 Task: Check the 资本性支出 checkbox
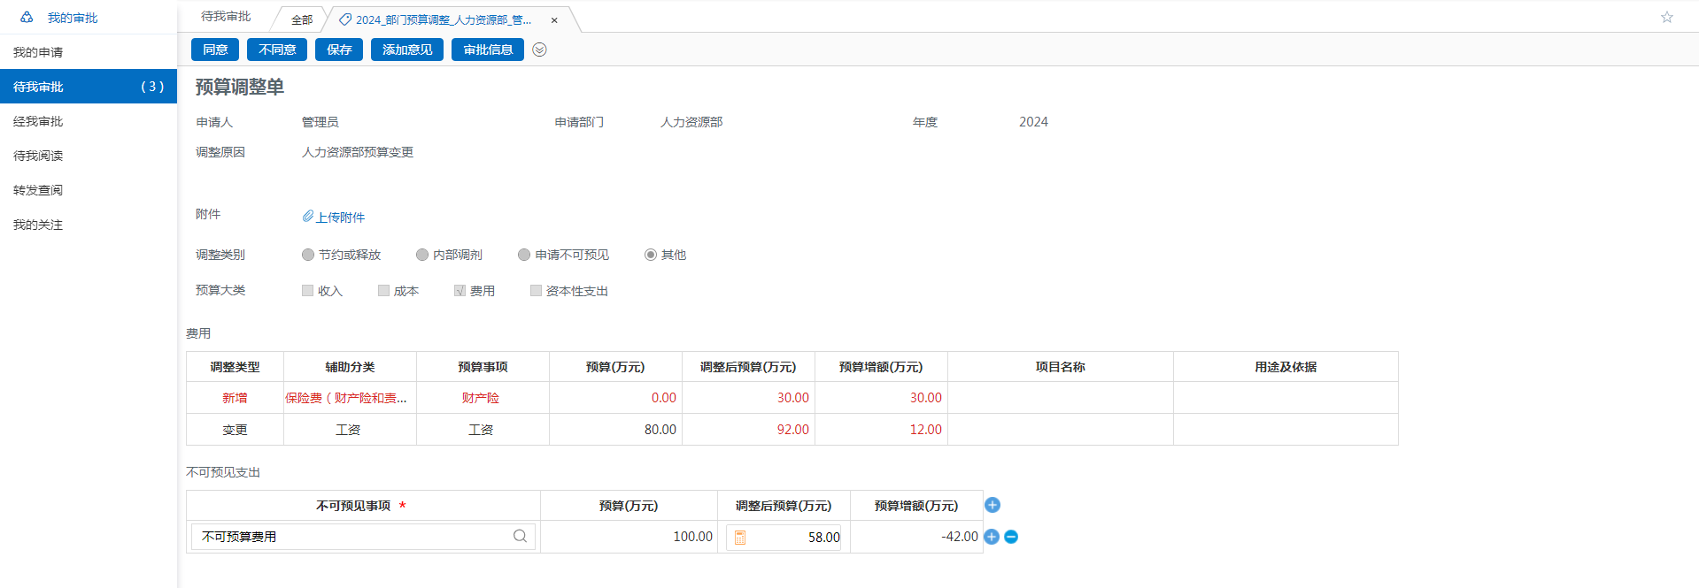[x=536, y=291]
